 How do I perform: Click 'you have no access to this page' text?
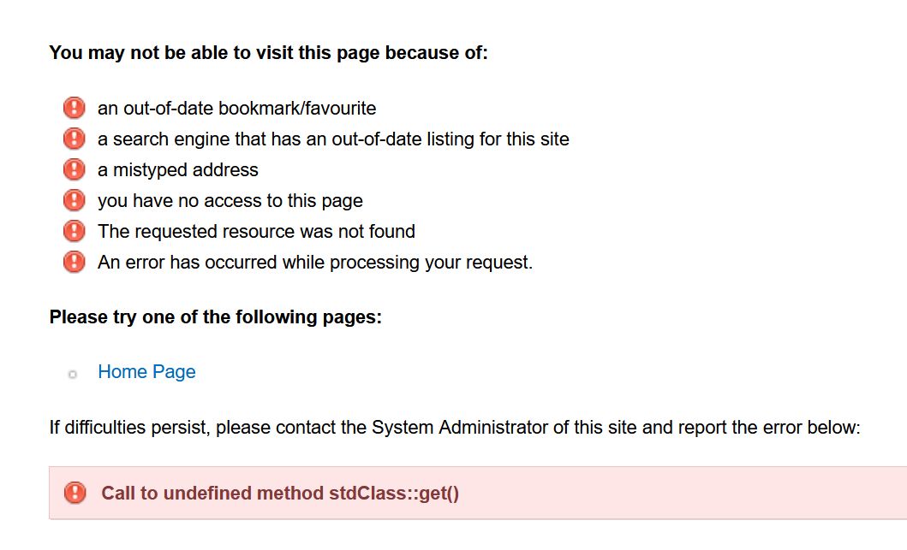click(x=230, y=201)
